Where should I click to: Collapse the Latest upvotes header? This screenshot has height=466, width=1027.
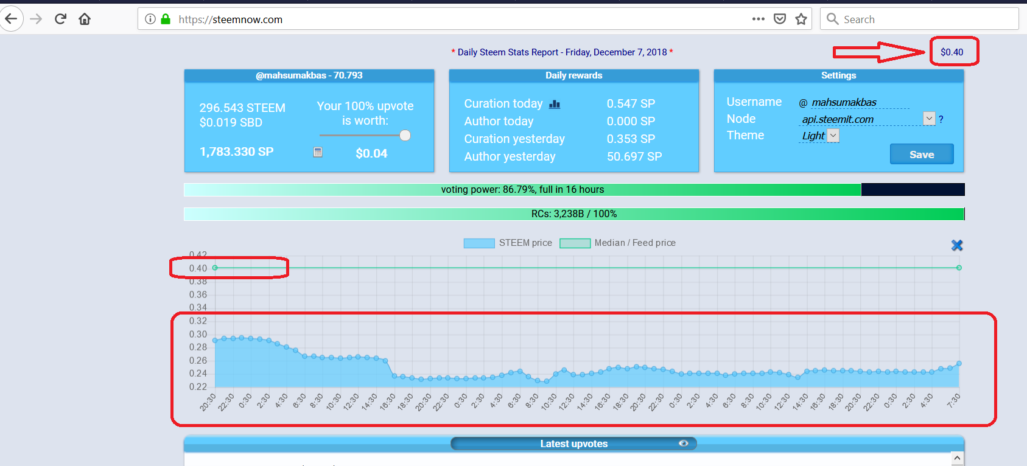[573, 443]
